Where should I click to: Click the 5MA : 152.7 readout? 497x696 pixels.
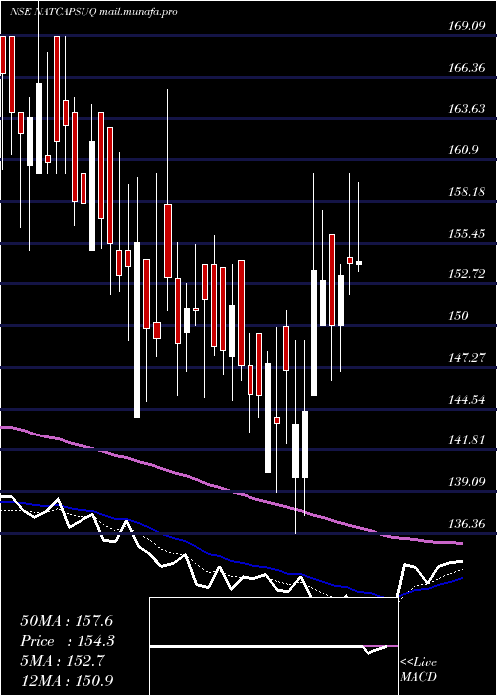point(63,661)
